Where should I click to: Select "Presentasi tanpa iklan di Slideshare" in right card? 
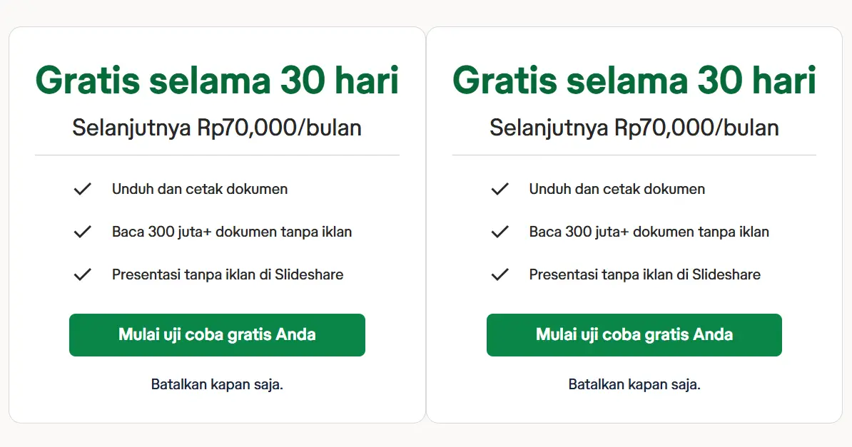point(645,274)
